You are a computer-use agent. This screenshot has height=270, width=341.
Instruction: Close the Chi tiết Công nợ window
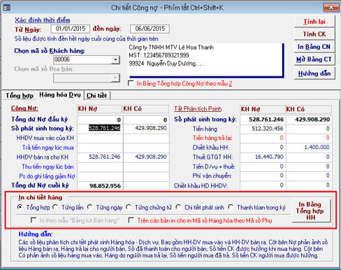point(331,8)
